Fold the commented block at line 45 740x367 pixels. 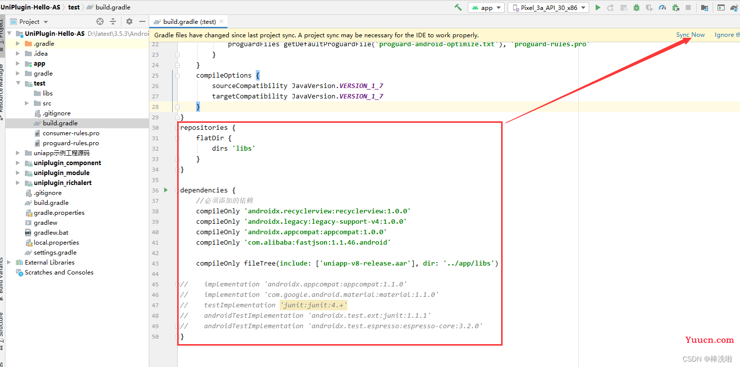[x=178, y=284]
